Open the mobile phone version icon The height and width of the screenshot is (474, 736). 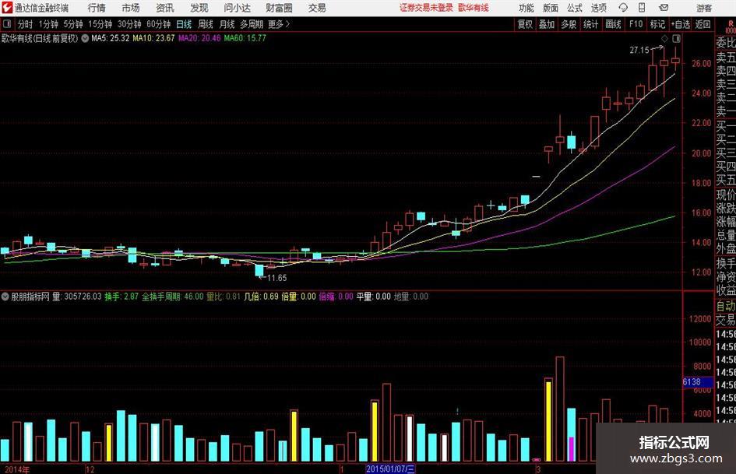[x=642, y=8]
